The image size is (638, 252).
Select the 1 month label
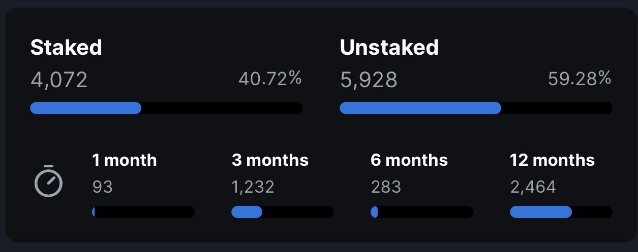pyautogui.click(x=125, y=160)
